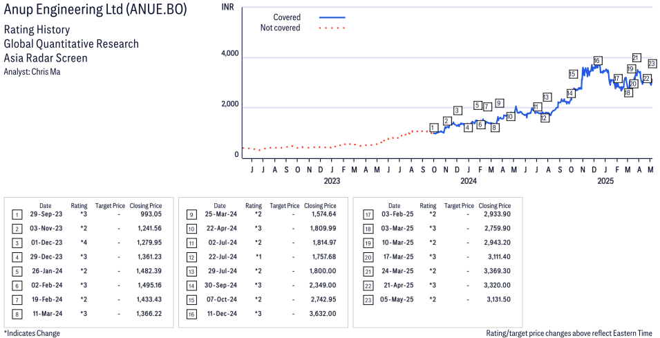
Task: Click the *4 rating for 01-Dec-23
Action: click(84, 243)
